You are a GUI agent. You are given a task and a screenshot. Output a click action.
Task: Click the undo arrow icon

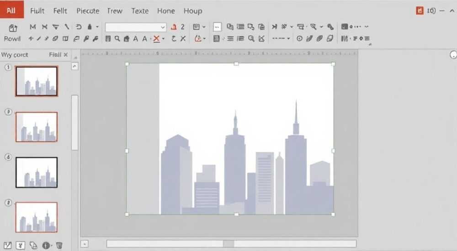[79, 27]
